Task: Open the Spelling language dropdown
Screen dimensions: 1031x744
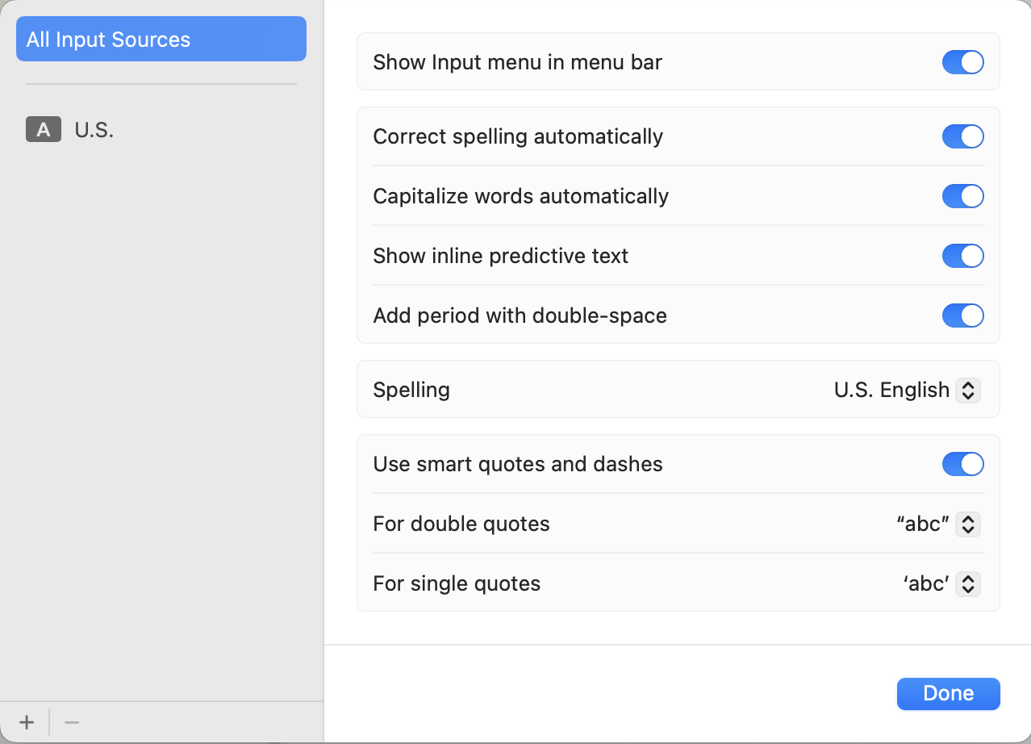Action: pos(967,391)
